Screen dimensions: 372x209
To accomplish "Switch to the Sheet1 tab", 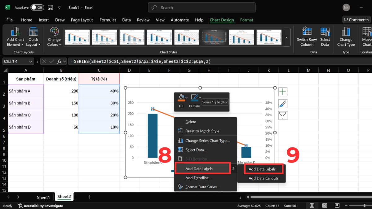I will click(x=43, y=197).
